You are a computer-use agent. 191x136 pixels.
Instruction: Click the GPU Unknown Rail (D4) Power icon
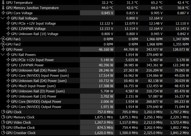(8, 81)
